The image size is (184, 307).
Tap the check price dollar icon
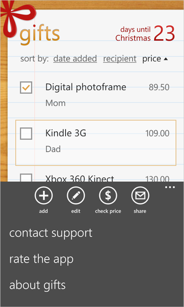click(x=108, y=196)
